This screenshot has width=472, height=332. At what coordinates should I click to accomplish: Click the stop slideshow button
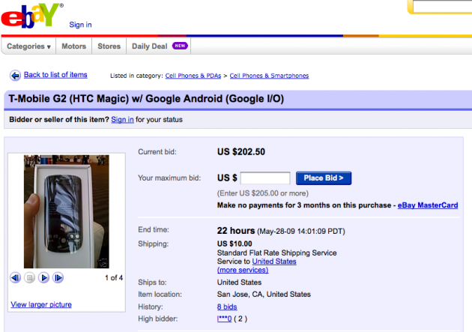(x=30, y=278)
